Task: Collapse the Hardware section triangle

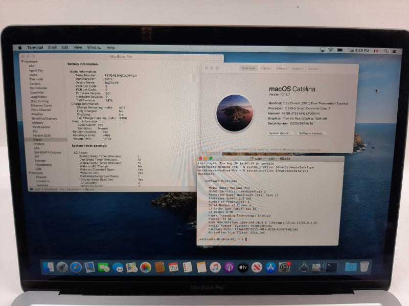Action: (x=22, y=61)
